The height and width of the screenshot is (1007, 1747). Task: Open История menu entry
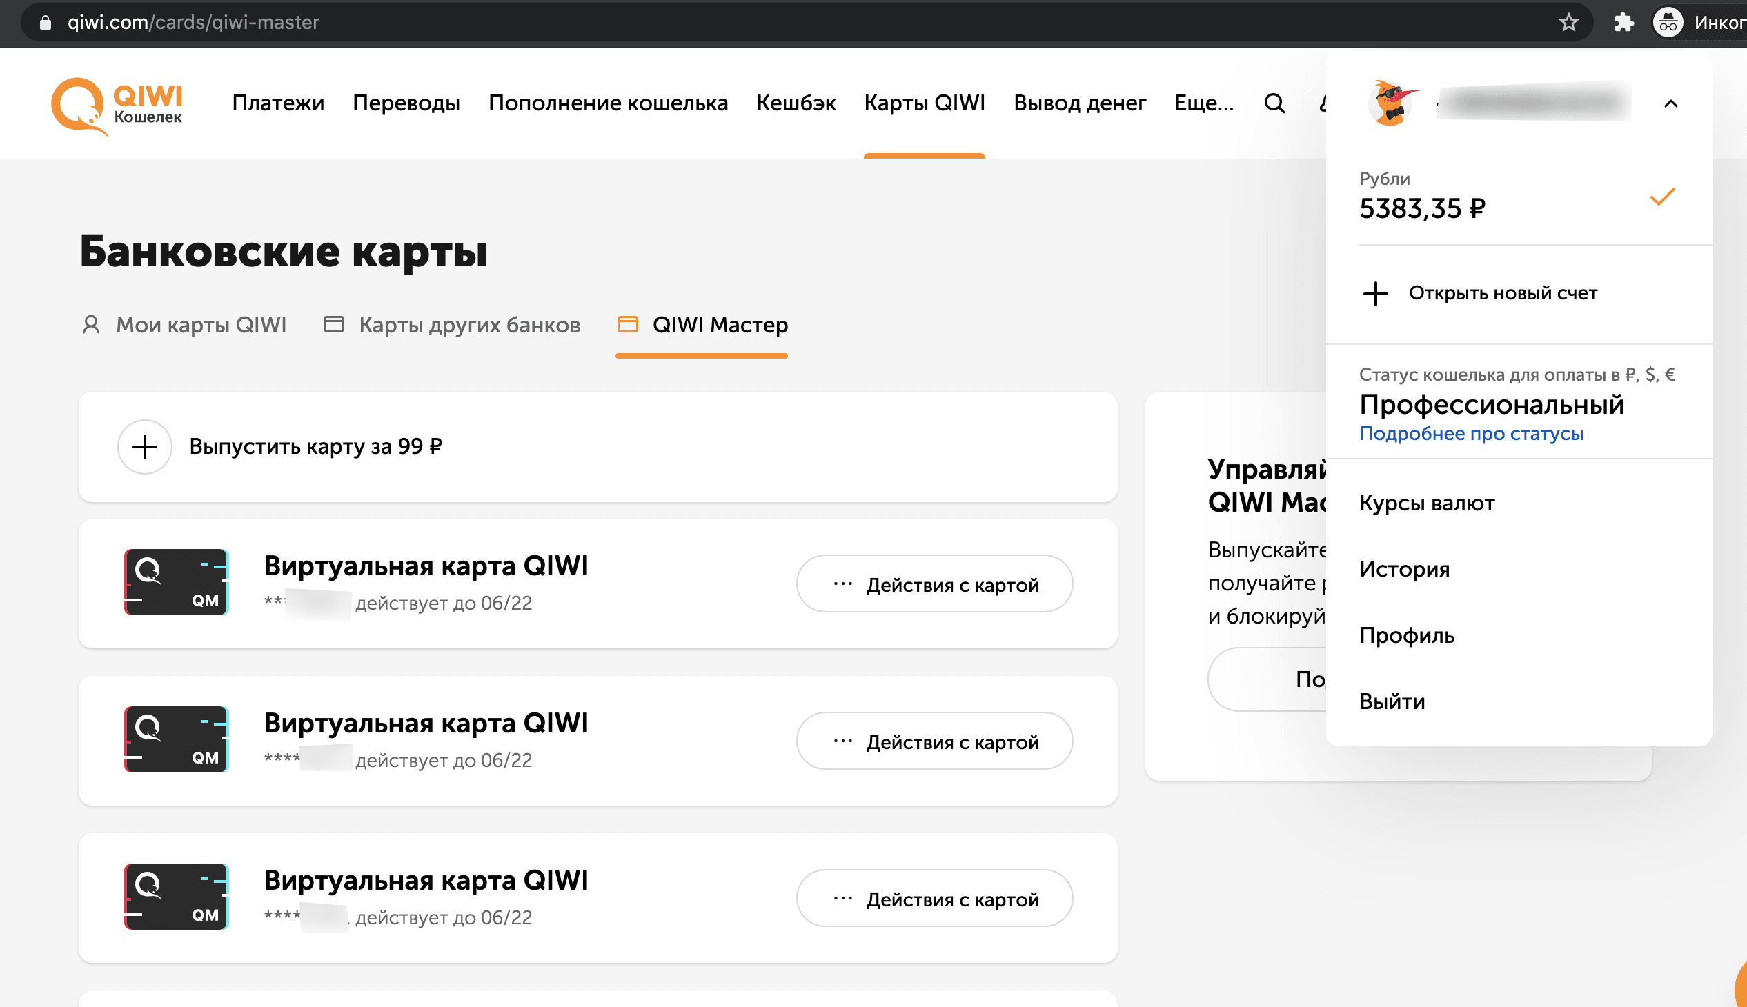(x=1405, y=569)
